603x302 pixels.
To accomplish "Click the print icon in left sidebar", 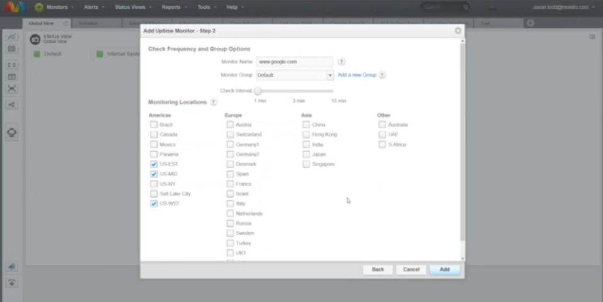I will (x=12, y=133).
